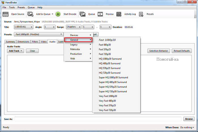Click the Activity Log icon
The image size is (198, 132).
point(119,14)
